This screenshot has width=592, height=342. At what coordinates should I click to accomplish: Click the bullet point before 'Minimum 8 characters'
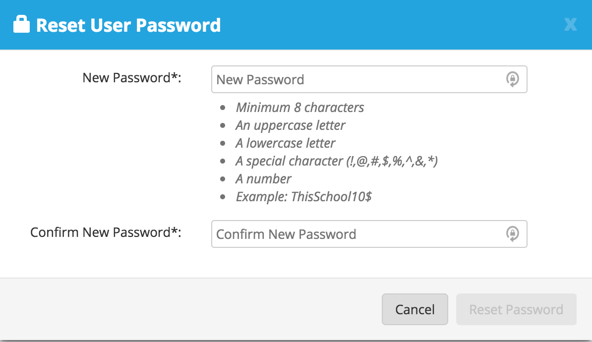pos(223,108)
